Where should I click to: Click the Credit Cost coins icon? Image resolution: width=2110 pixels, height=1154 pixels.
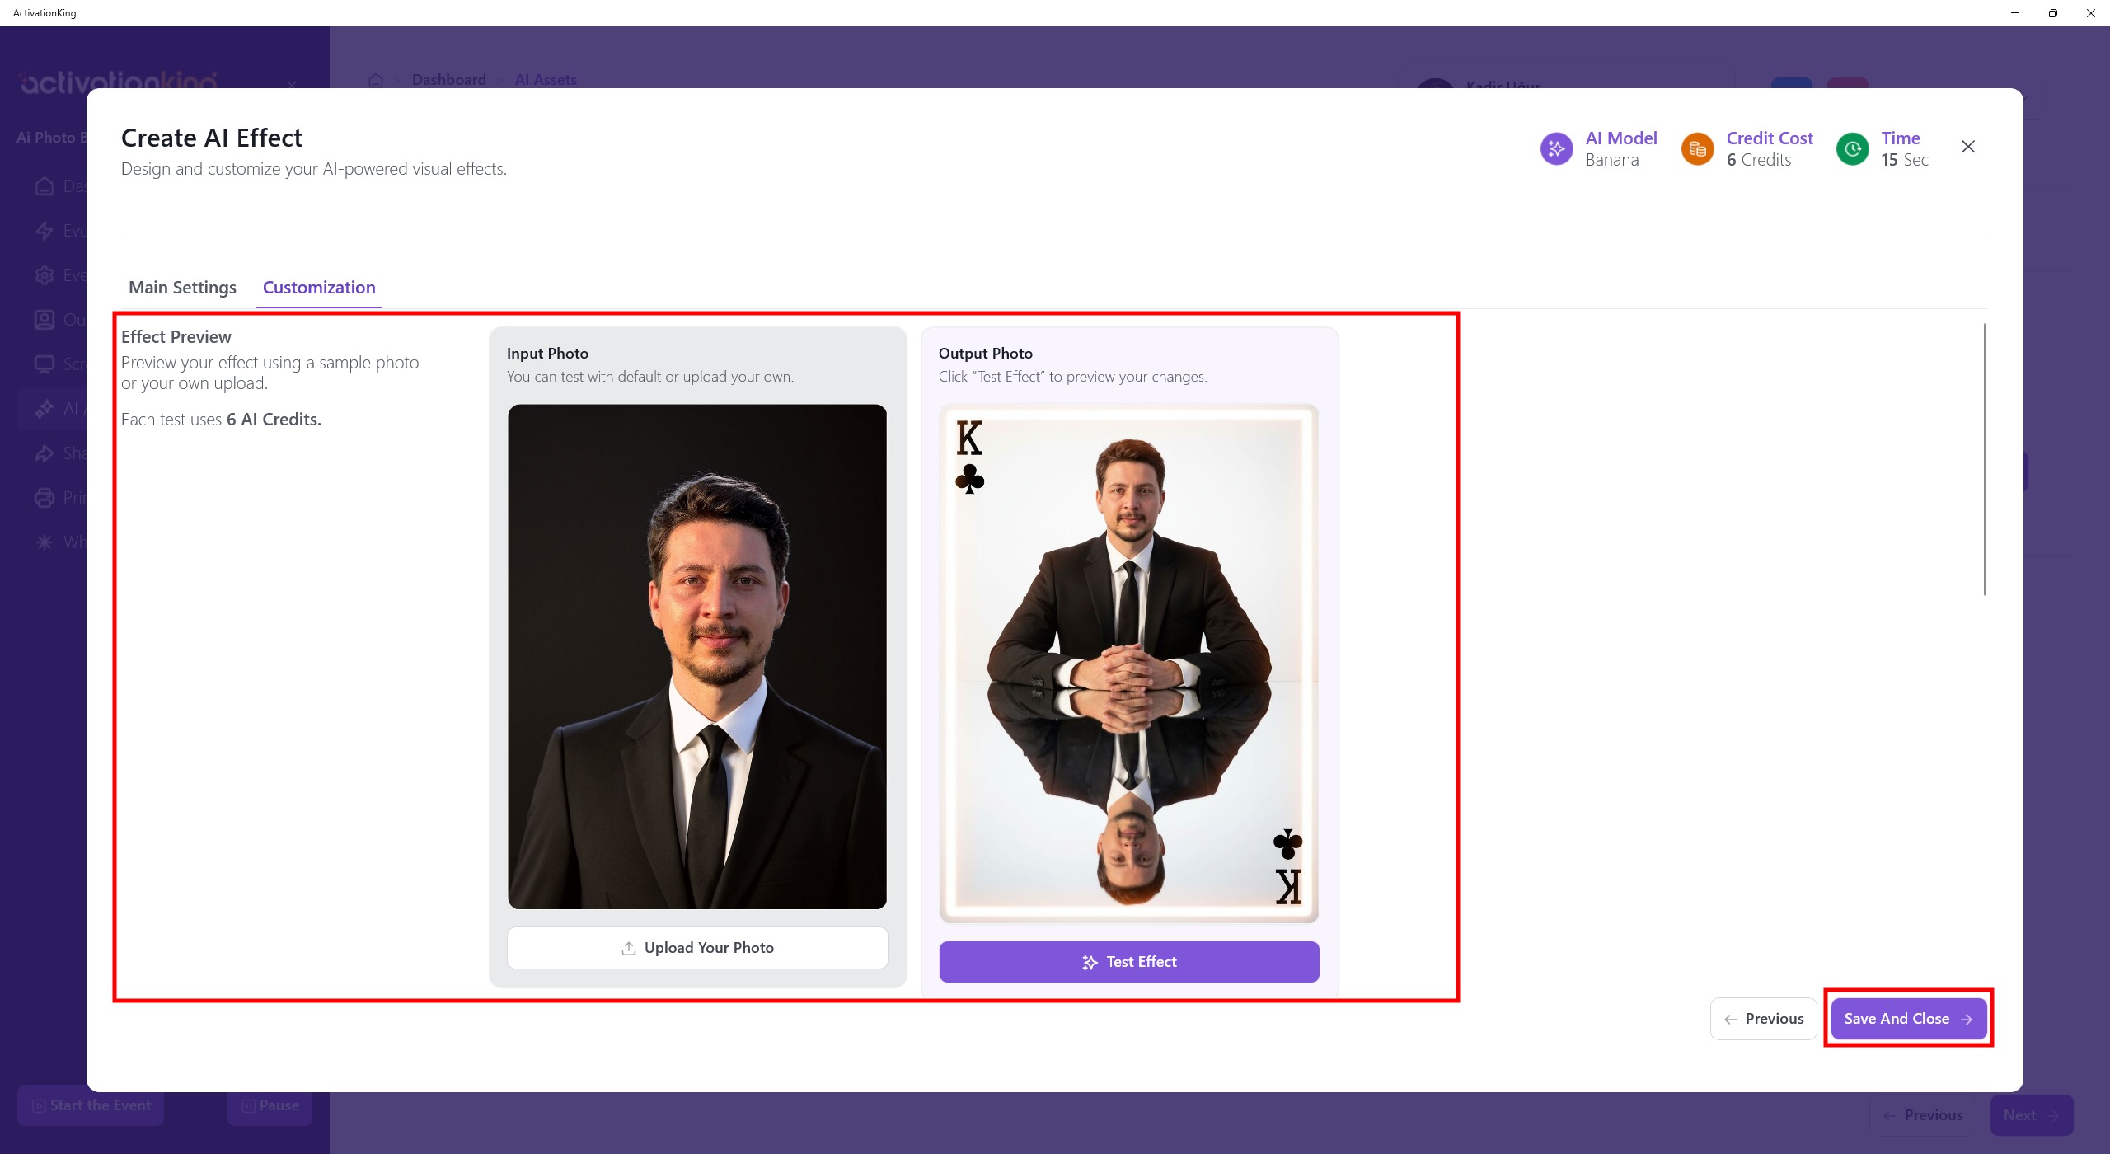pyautogui.click(x=1697, y=149)
